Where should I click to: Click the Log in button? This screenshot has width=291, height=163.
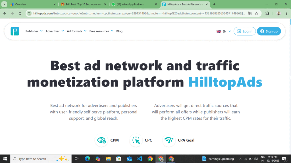pyautogui.click(x=245, y=31)
